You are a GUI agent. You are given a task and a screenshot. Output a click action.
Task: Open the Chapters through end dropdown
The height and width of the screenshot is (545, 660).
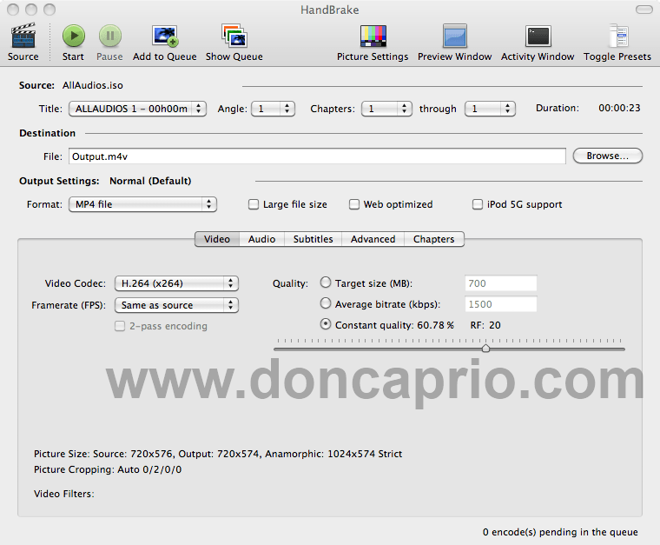pos(490,109)
